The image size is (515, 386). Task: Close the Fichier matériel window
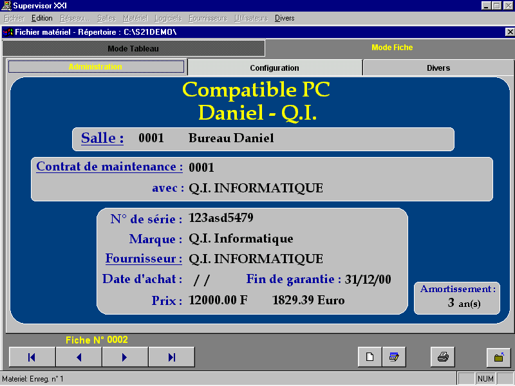tap(510, 32)
